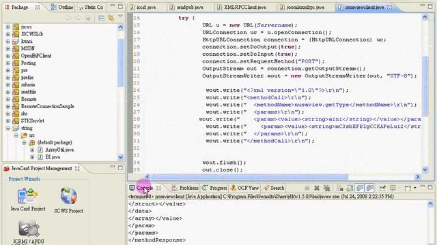Click the Open Console icon
This screenshot has width=437, height=245.
(408, 188)
